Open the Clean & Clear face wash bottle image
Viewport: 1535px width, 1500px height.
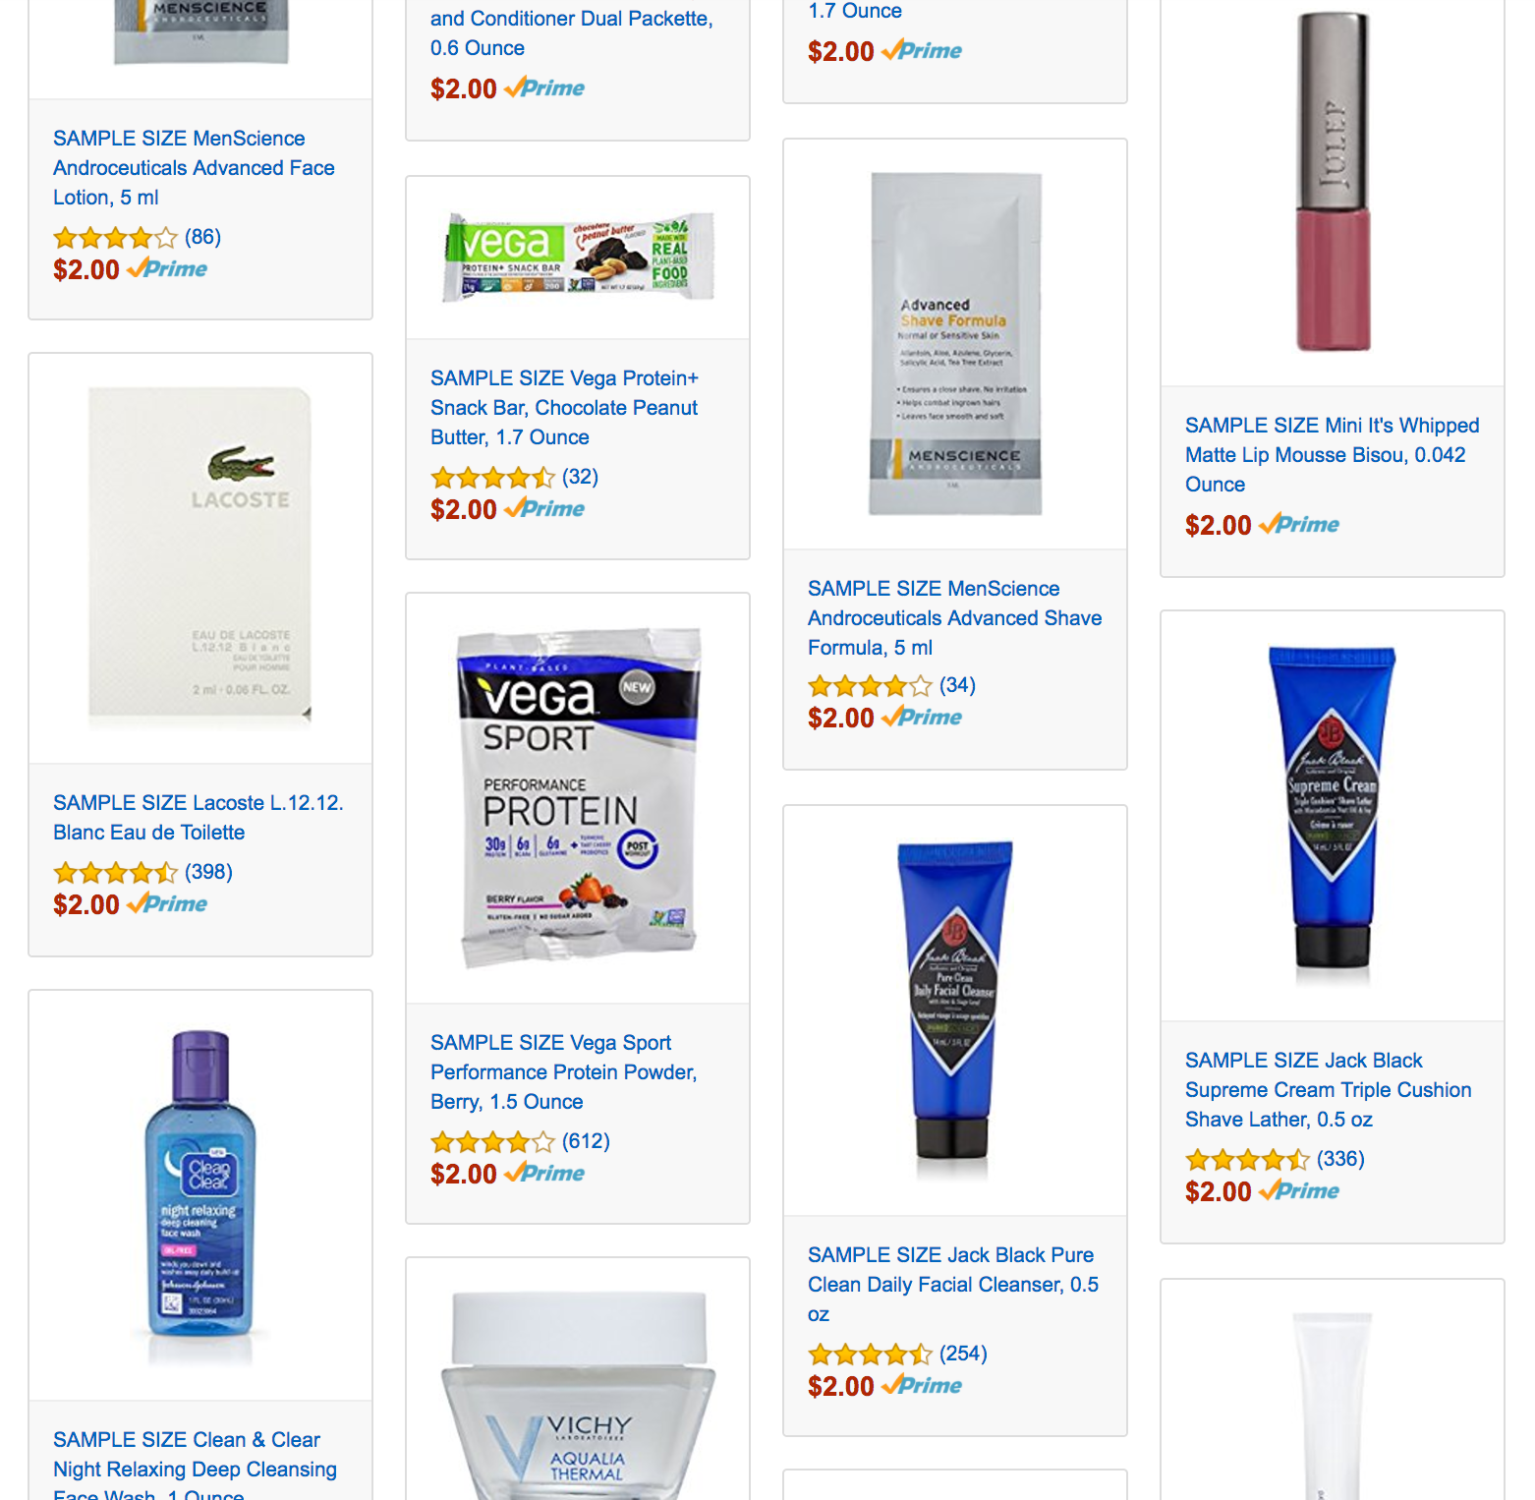click(x=200, y=1194)
